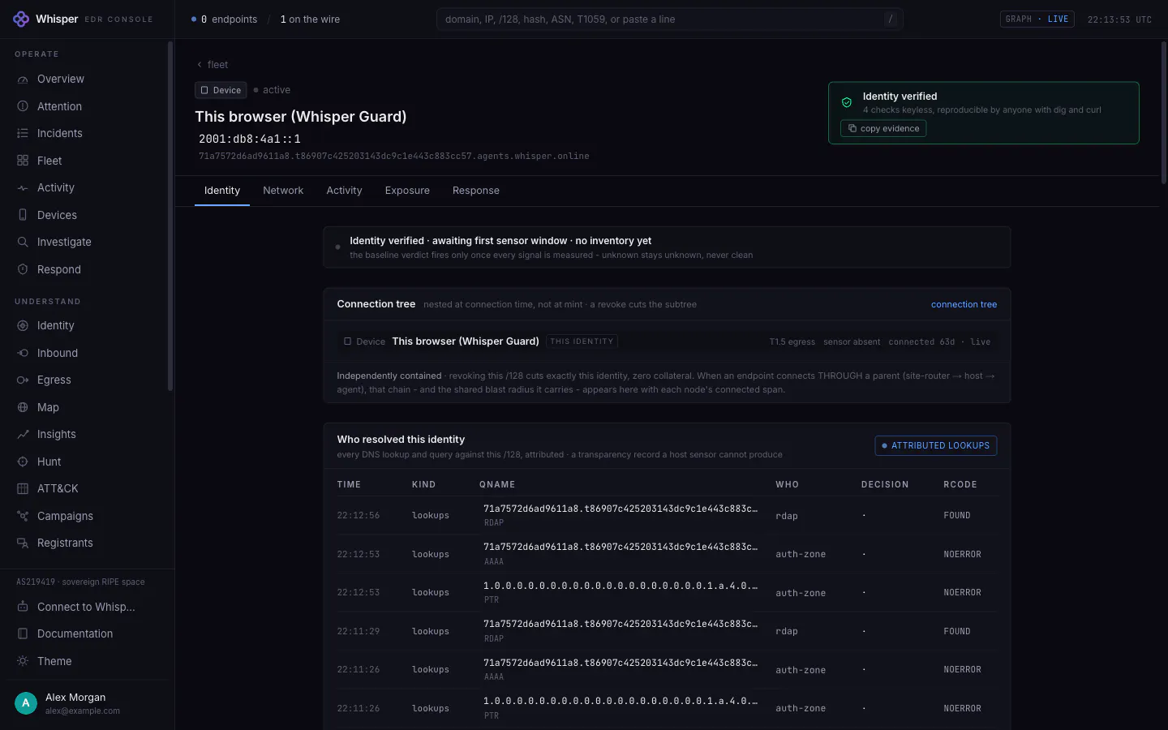Click the RCODE column header
The width and height of the screenshot is (1168, 730).
[x=960, y=485]
